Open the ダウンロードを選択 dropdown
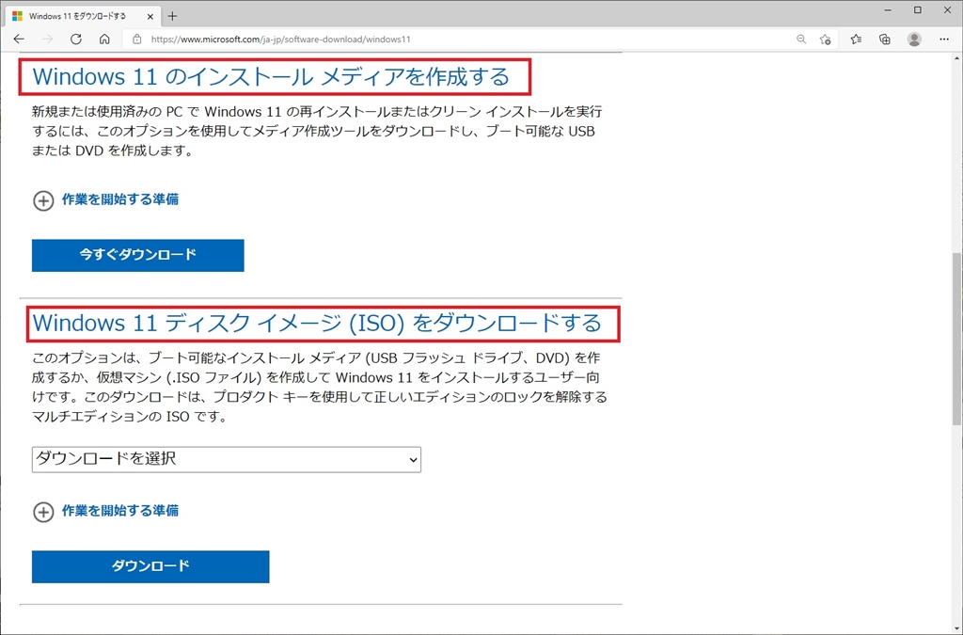 226,459
